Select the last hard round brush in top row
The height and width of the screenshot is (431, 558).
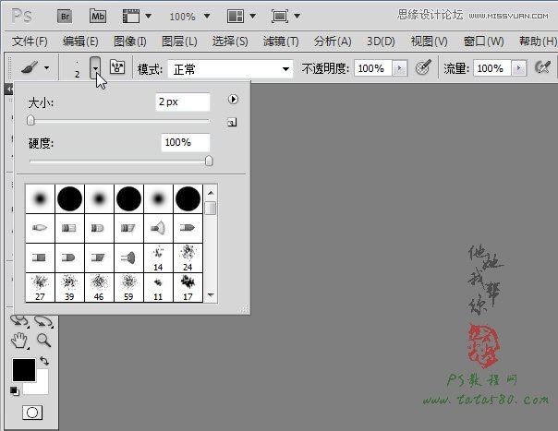pyautogui.click(x=188, y=198)
